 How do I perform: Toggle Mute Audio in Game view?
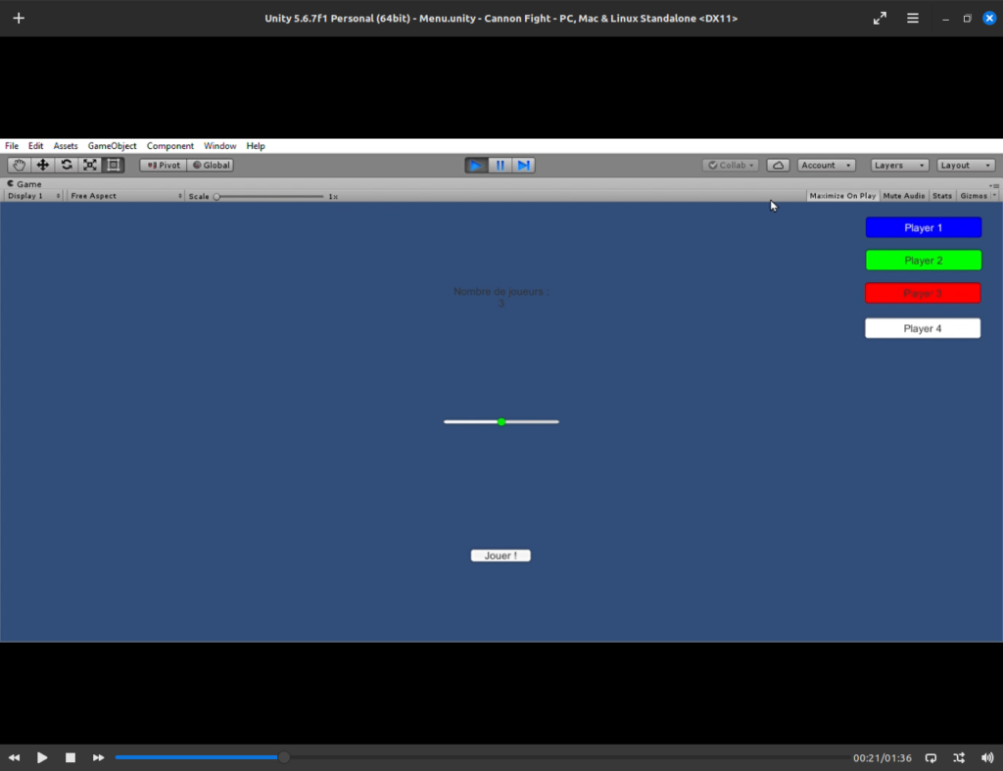coord(904,196)
